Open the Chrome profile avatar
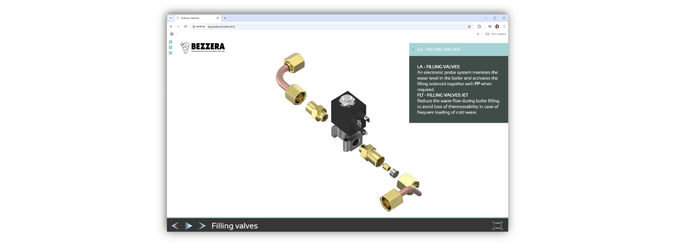 pos(497,26)
